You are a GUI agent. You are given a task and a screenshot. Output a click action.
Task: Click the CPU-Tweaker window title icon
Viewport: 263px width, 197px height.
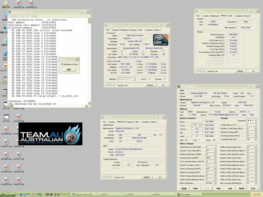(x=179, y=87)
